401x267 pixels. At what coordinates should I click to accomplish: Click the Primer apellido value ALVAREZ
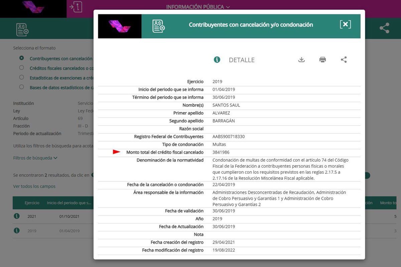pos(222,113)
